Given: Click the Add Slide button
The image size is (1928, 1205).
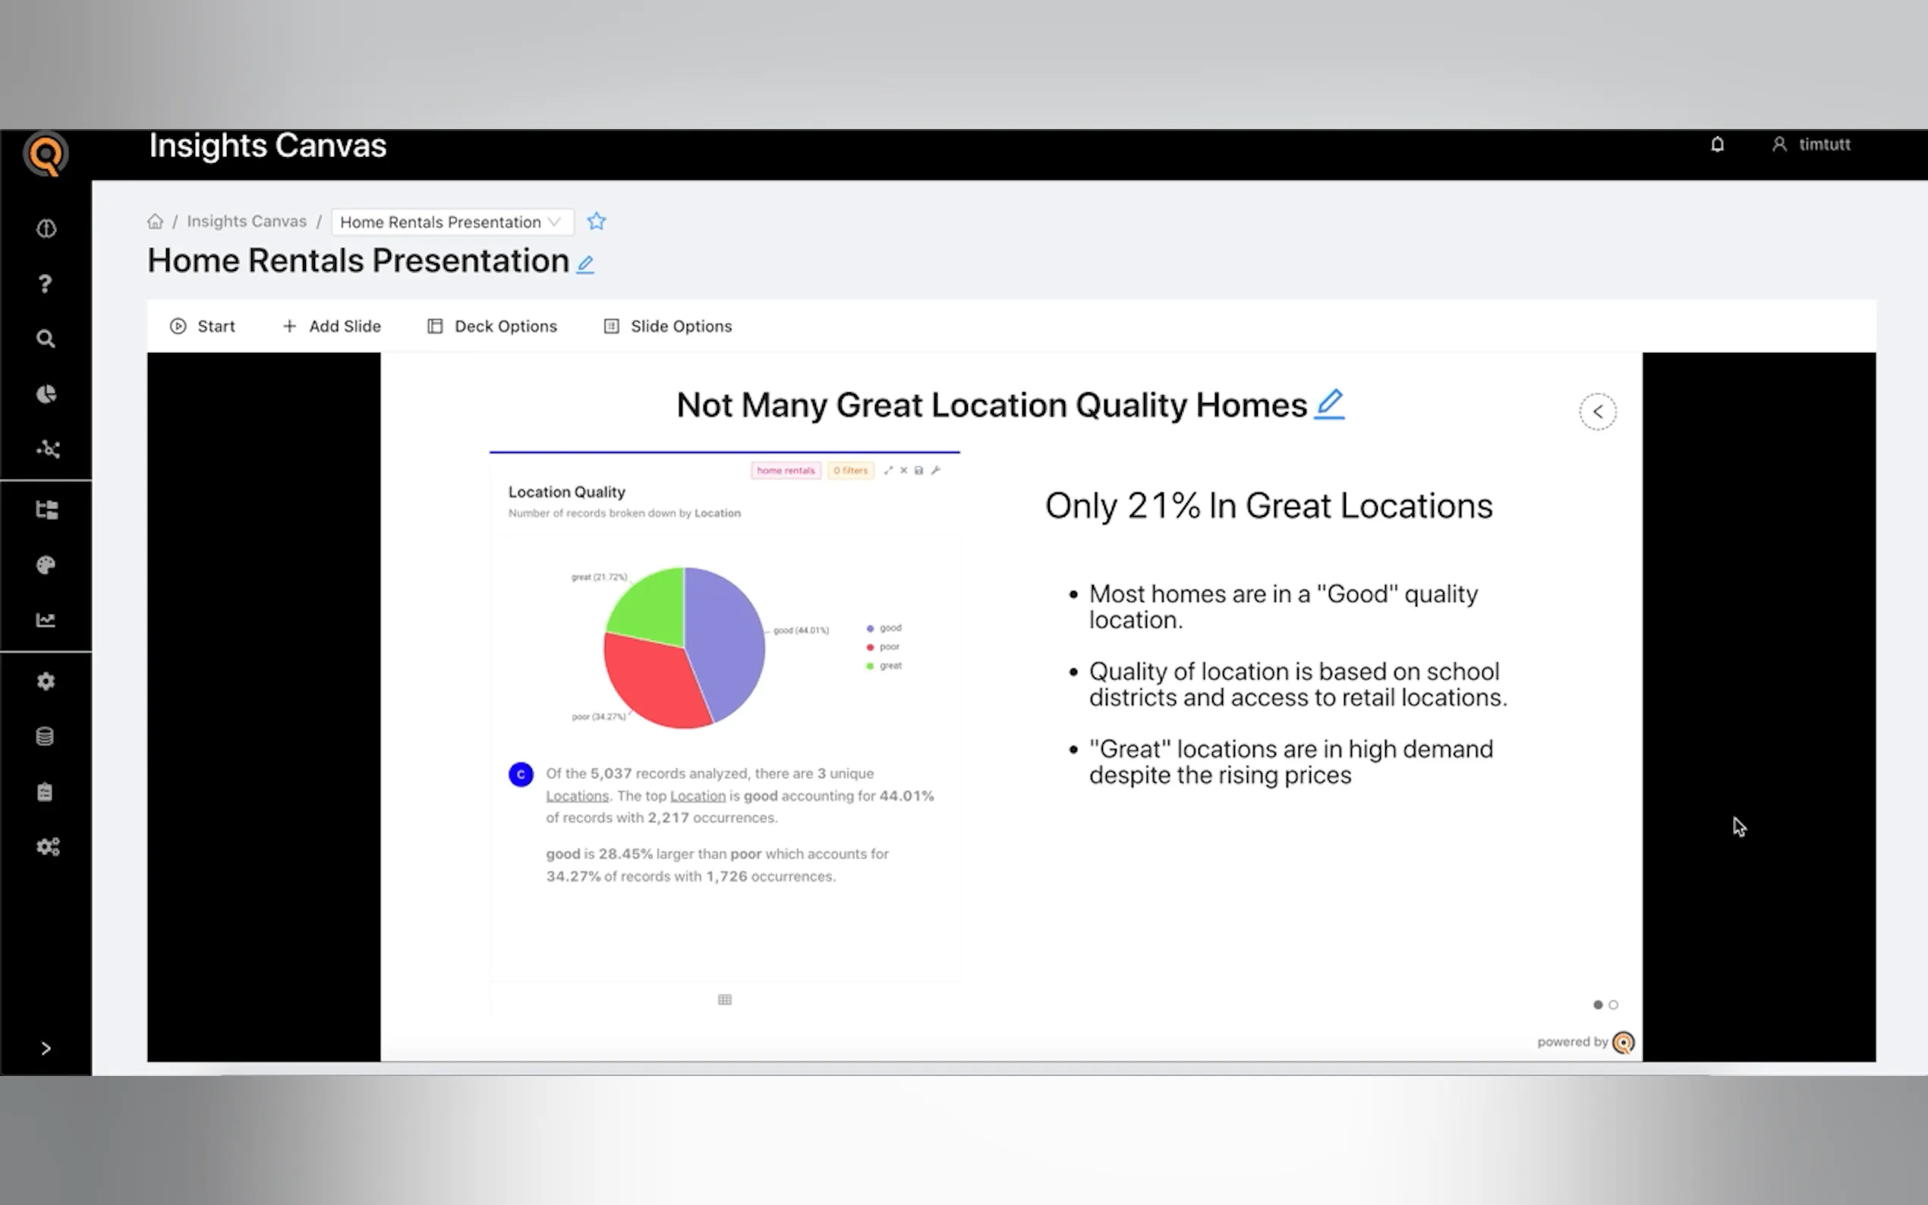Looking at the screenshot, I should click(x=332, y=326).
